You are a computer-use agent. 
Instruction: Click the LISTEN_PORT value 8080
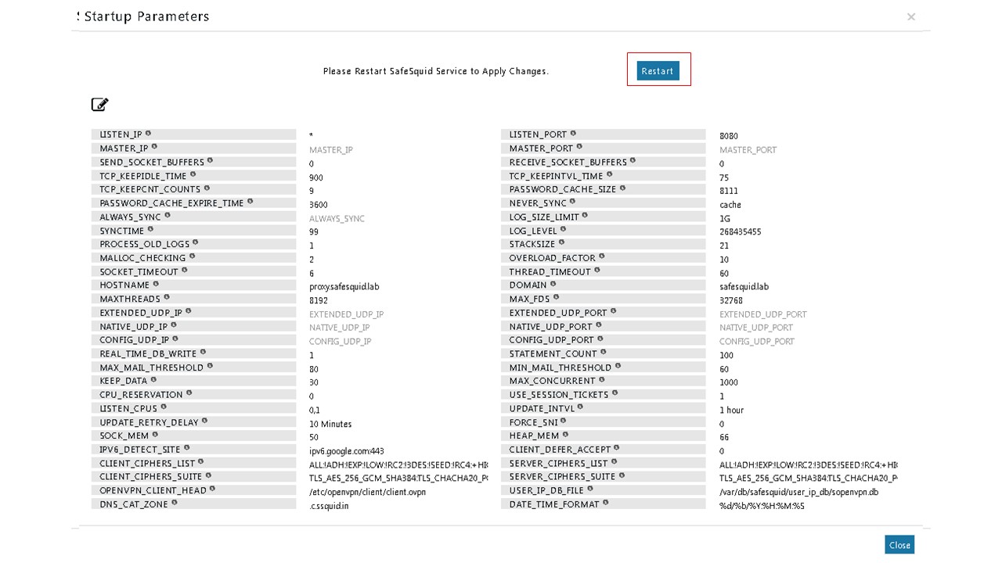click(729, 136)
